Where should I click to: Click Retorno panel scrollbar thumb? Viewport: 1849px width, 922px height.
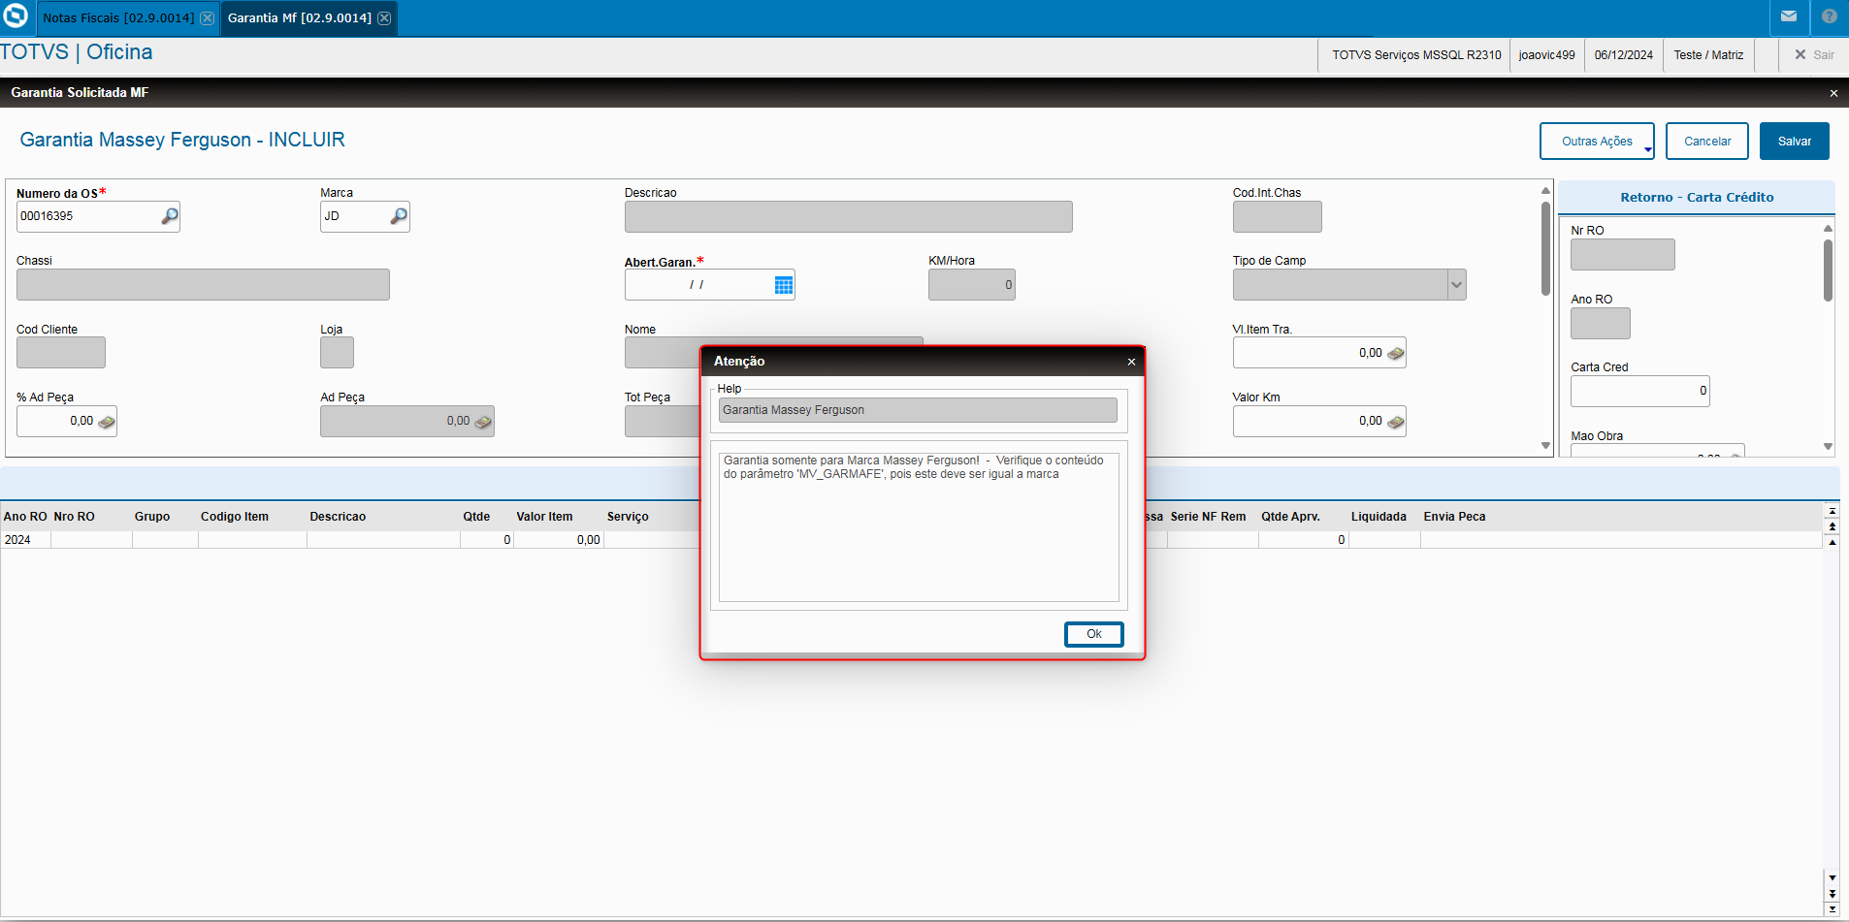[x=1828, y=270]
